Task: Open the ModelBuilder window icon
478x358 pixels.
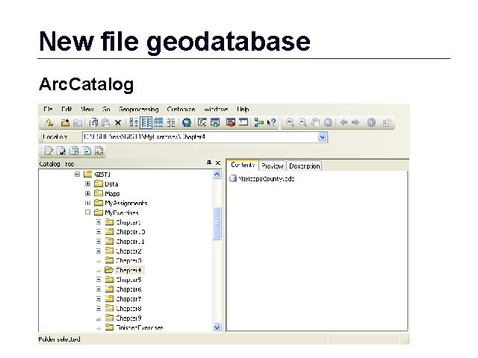Action: 259,122
